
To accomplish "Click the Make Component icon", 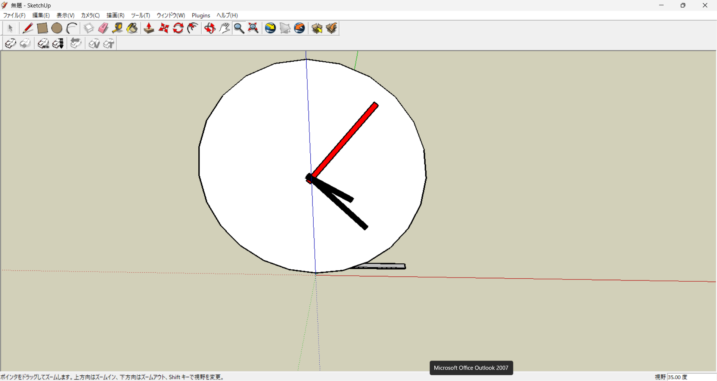I will tap(89, 28).
